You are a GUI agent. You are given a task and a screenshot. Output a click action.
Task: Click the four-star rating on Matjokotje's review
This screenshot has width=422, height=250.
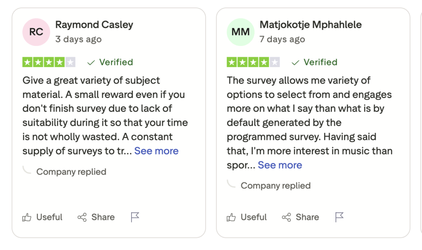pos(253,62)
